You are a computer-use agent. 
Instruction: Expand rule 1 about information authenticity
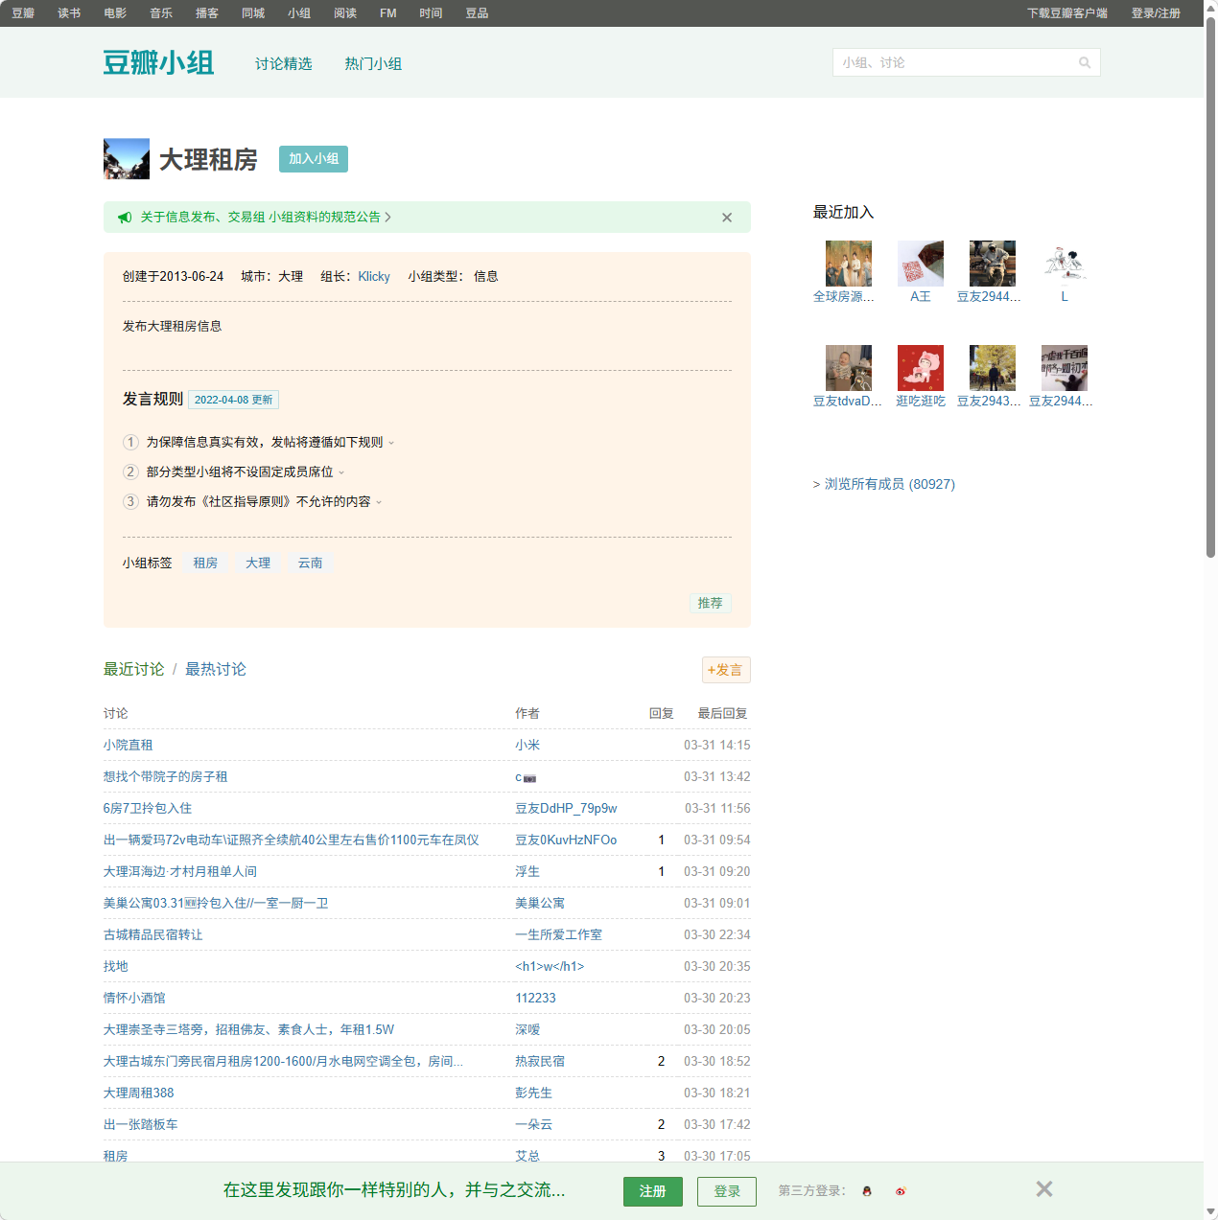391,442
